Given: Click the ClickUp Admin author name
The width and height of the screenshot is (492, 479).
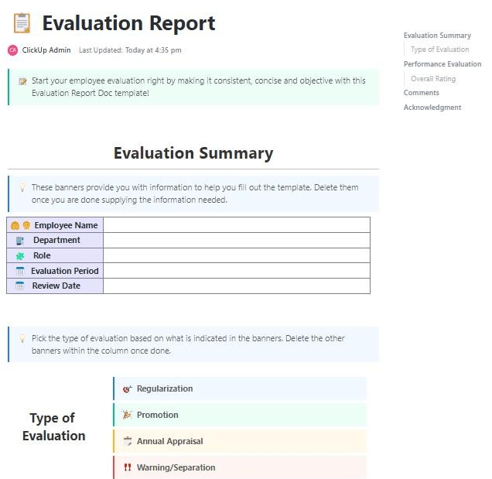Looking at the screenshot, I should click(46, 50).
